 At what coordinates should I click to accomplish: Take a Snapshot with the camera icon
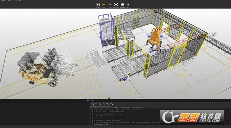tap(122, 4)
